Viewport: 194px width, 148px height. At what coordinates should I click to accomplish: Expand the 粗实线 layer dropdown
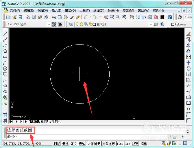click(x=151, y=25)
